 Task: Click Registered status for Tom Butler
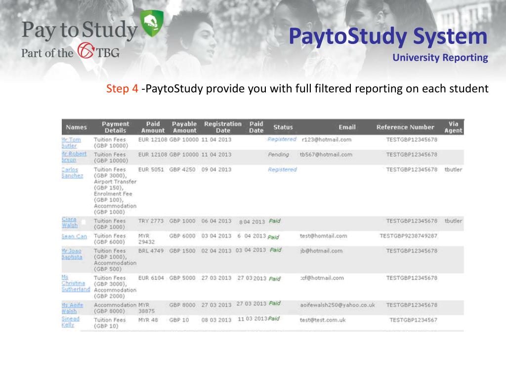click(282, 139)
